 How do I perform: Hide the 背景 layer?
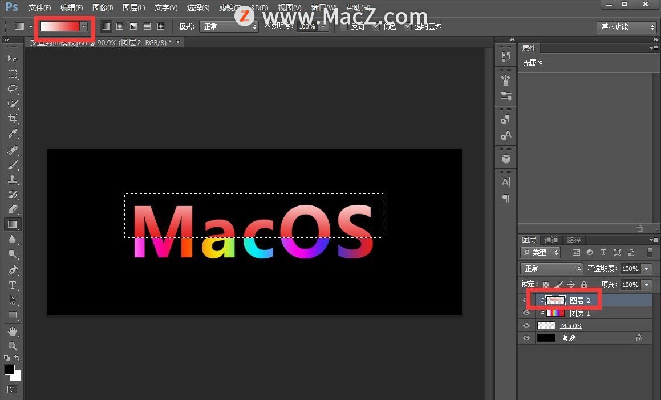tap(526, 338)
